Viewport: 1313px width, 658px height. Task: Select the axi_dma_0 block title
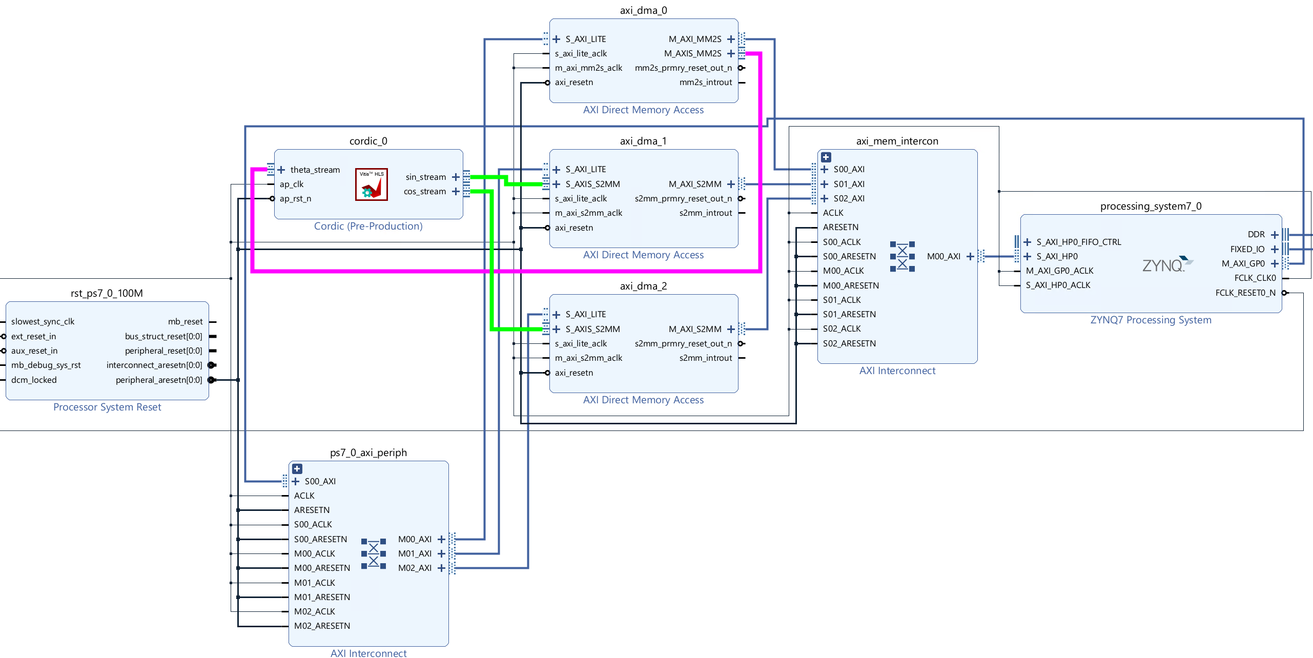[644, 10]
